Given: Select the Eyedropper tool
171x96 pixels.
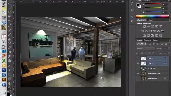Looking at the screenshot, I should click(x=10, y=26).
